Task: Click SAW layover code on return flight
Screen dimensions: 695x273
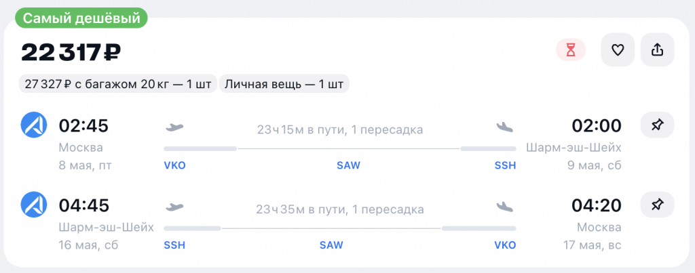Action: pyautogui.click(x=331, y=245)
